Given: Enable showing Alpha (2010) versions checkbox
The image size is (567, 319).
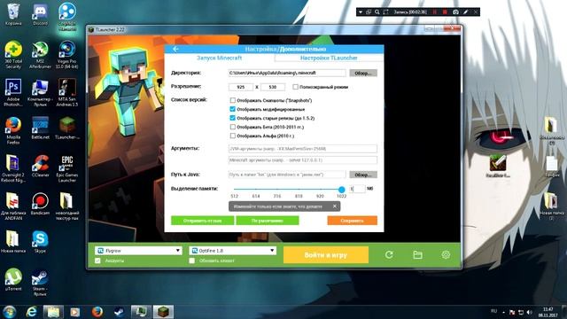Looking at the screenshot, I should coord(232,136).
